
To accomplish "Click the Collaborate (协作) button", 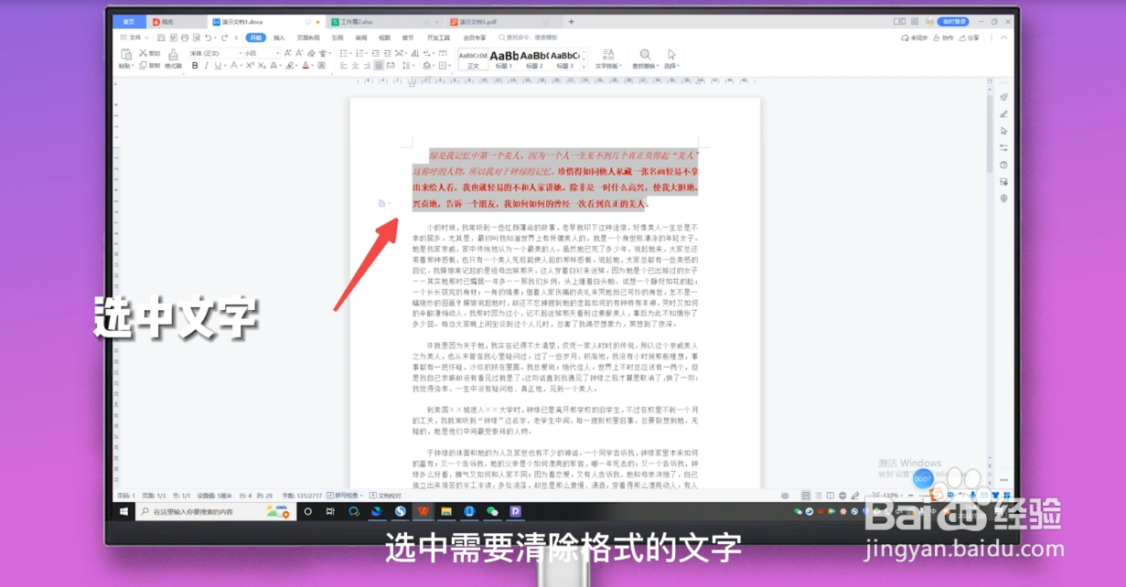I will click(x=942, y=37).
